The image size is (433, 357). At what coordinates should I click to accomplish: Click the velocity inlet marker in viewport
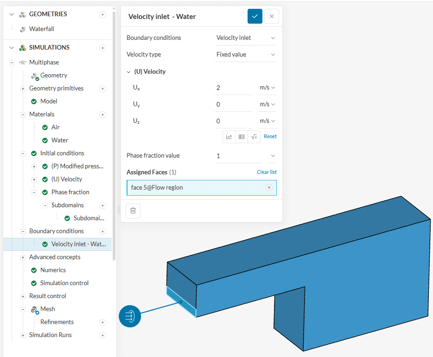click(x=130, y=316)
